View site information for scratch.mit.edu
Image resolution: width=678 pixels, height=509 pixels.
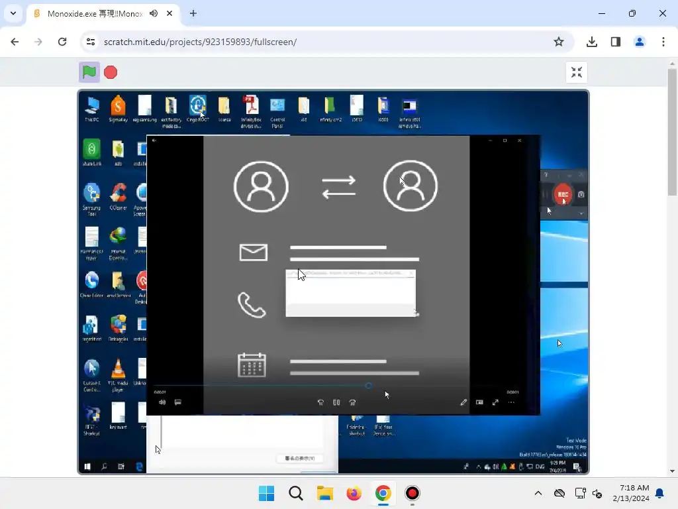[x=90, y=42]
